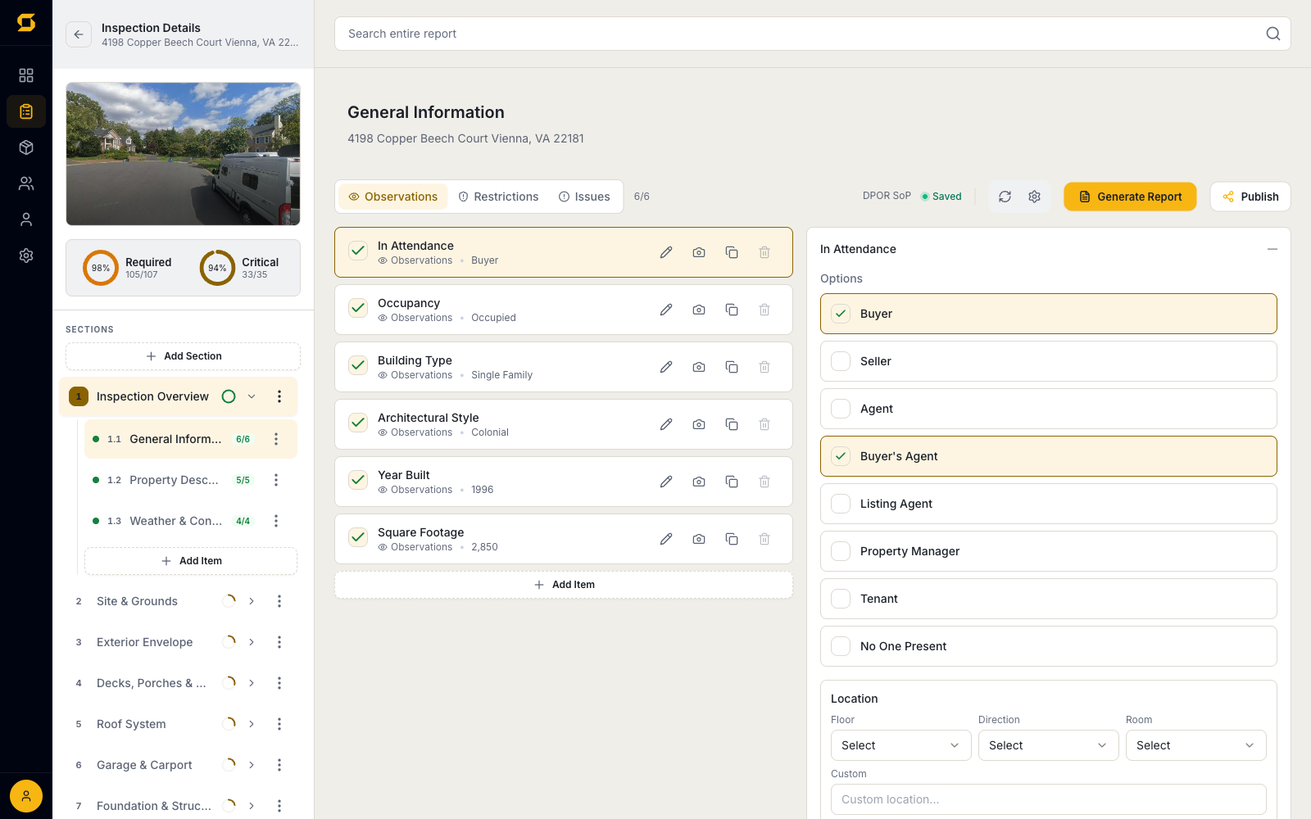
Task: Open the settings gear in left sidebar
Action: tap(26, 256)
